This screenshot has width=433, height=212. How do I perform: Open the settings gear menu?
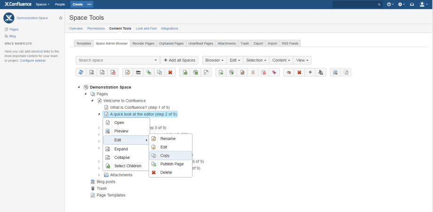click(401, 4)
